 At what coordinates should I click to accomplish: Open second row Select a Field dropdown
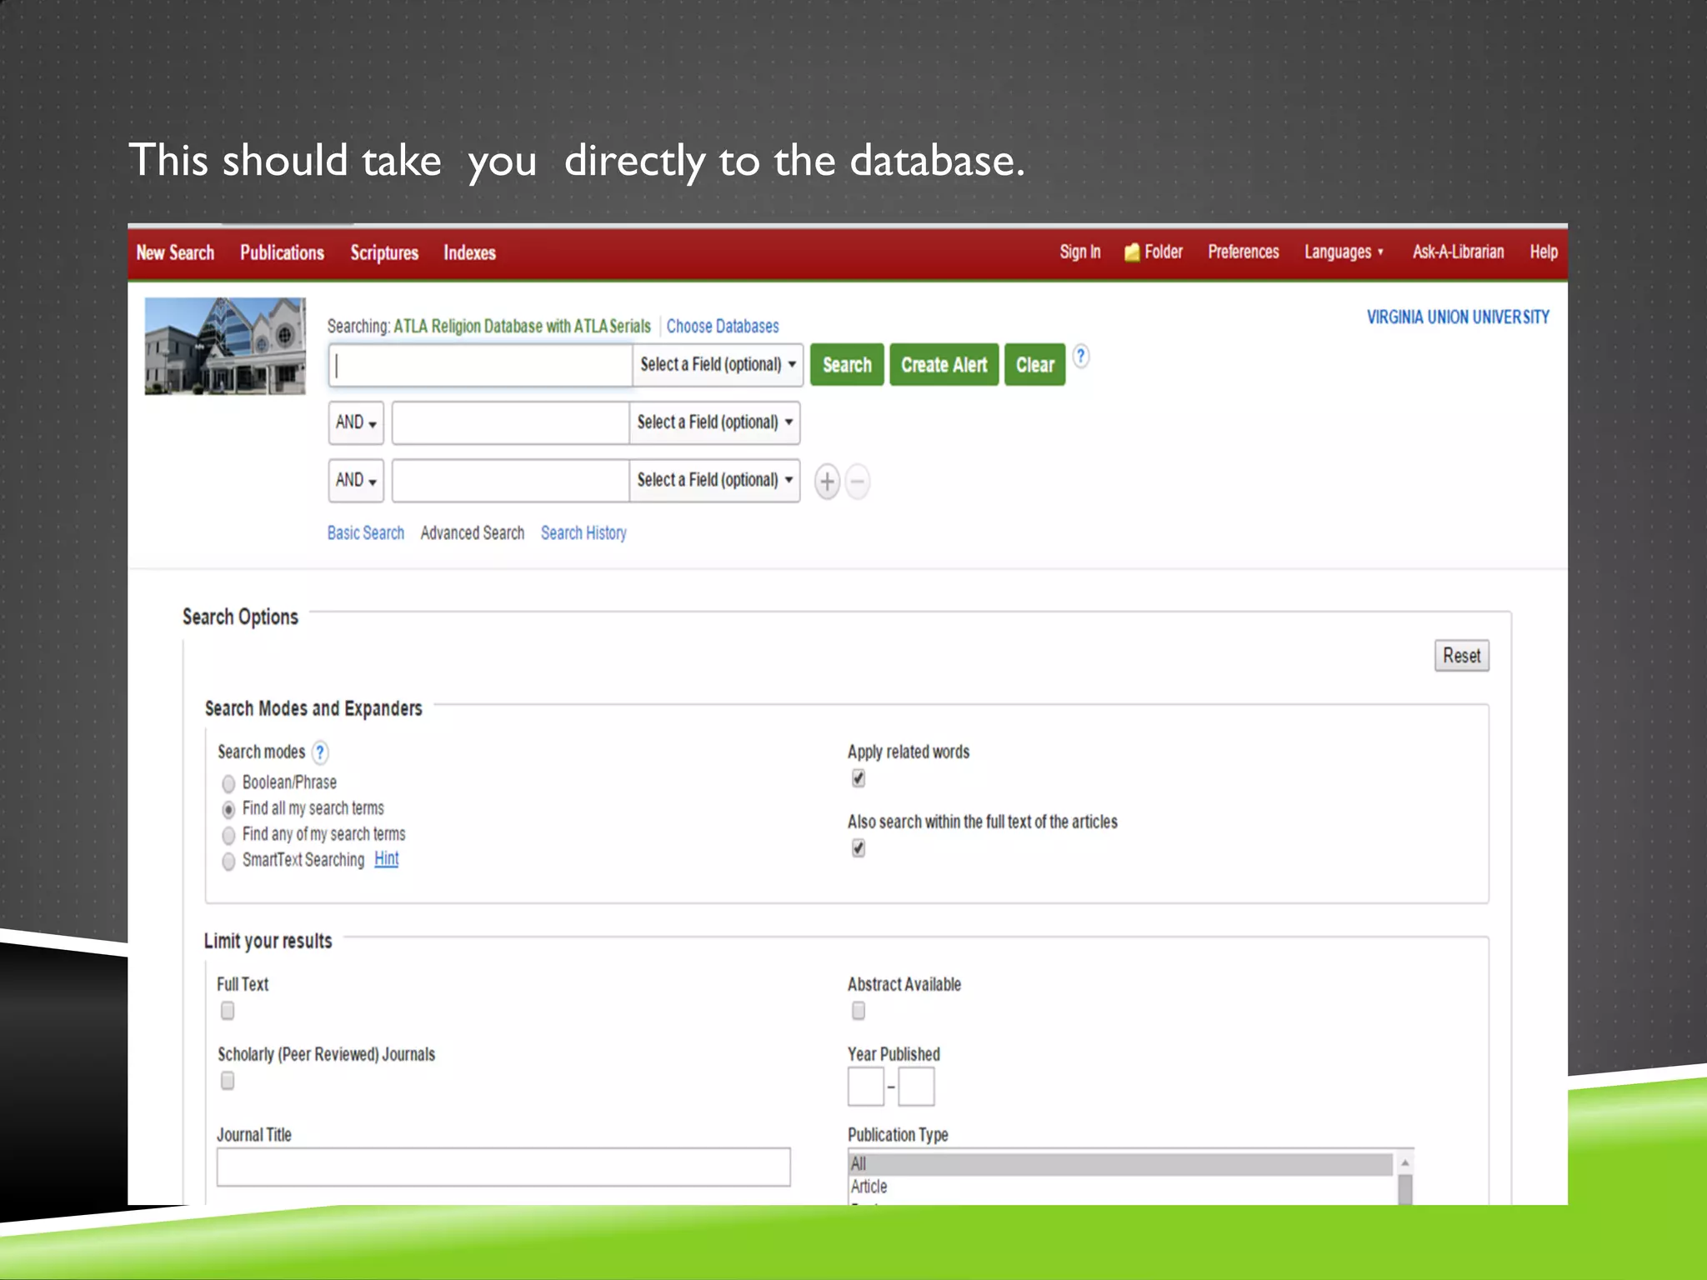click(x=714, y=422)
